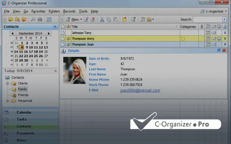Open the Help menu
Viewport: 231px width, 144px height.
tap(94, 11)
